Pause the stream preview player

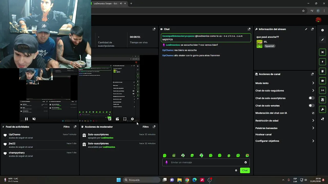(26, 119)
